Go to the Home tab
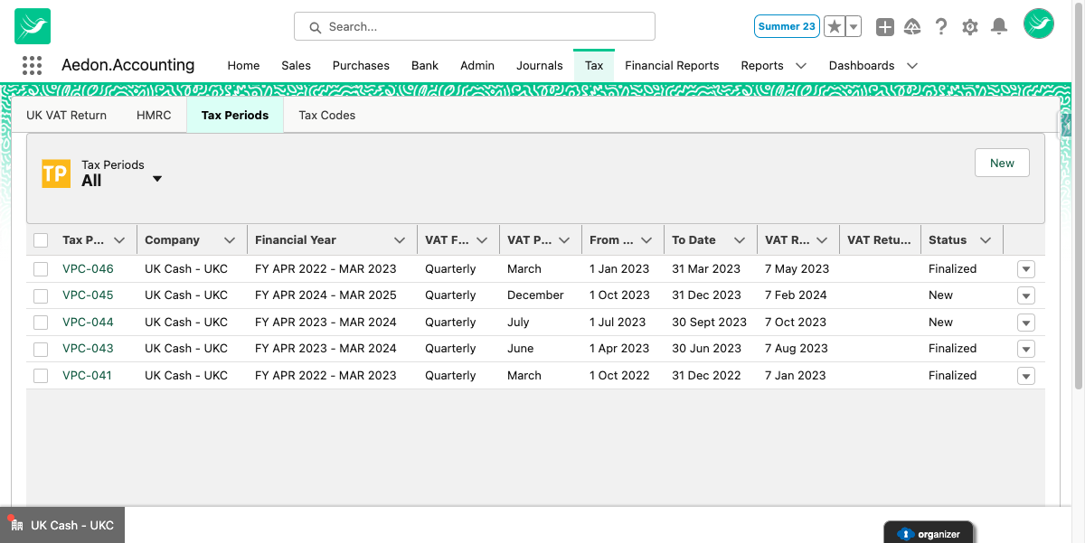The width and height of the screenshot is (1085, 543). tap(243, 65)
